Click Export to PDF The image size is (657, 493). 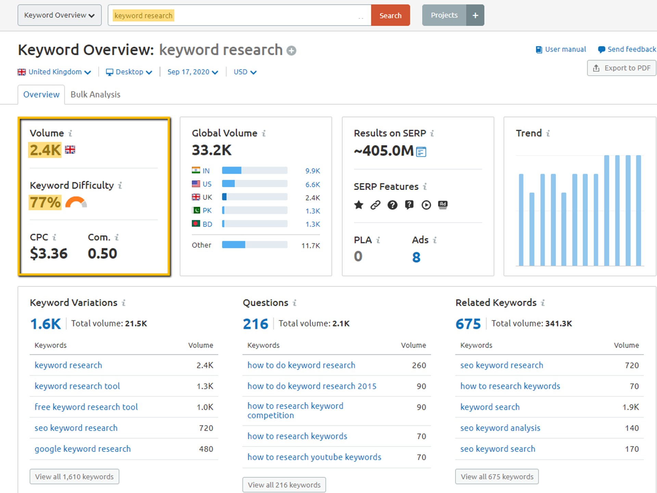point(621,68)
